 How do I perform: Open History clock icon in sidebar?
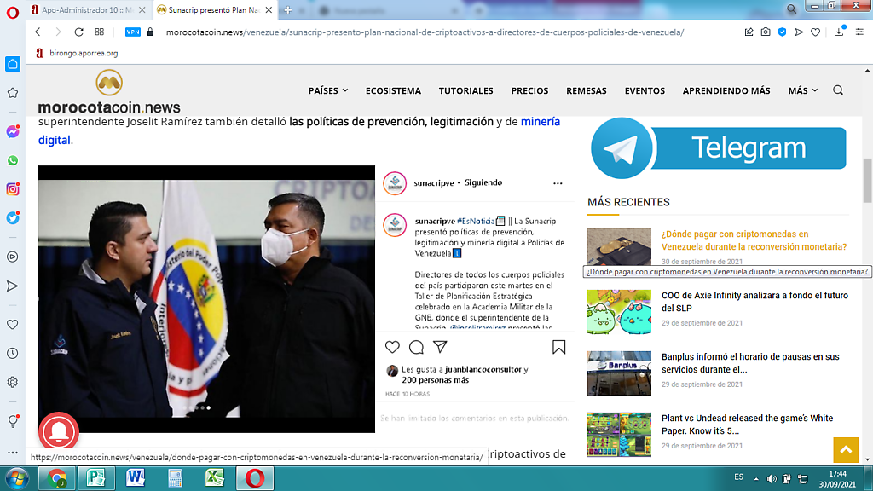coord(13,353)
